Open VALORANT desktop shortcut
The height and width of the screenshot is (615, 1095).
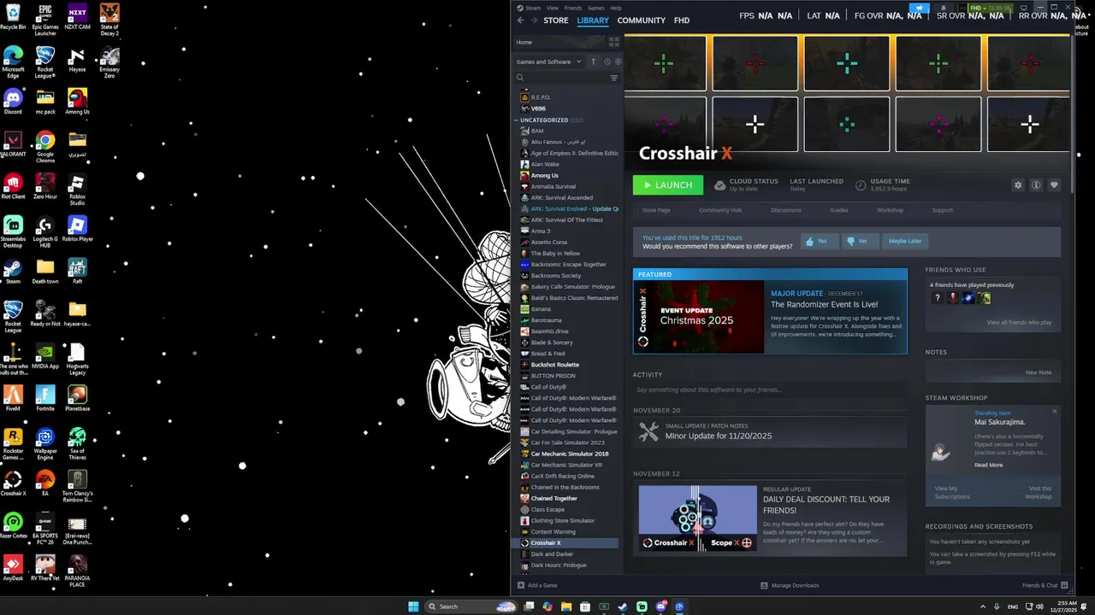click(x=13, y=143)
